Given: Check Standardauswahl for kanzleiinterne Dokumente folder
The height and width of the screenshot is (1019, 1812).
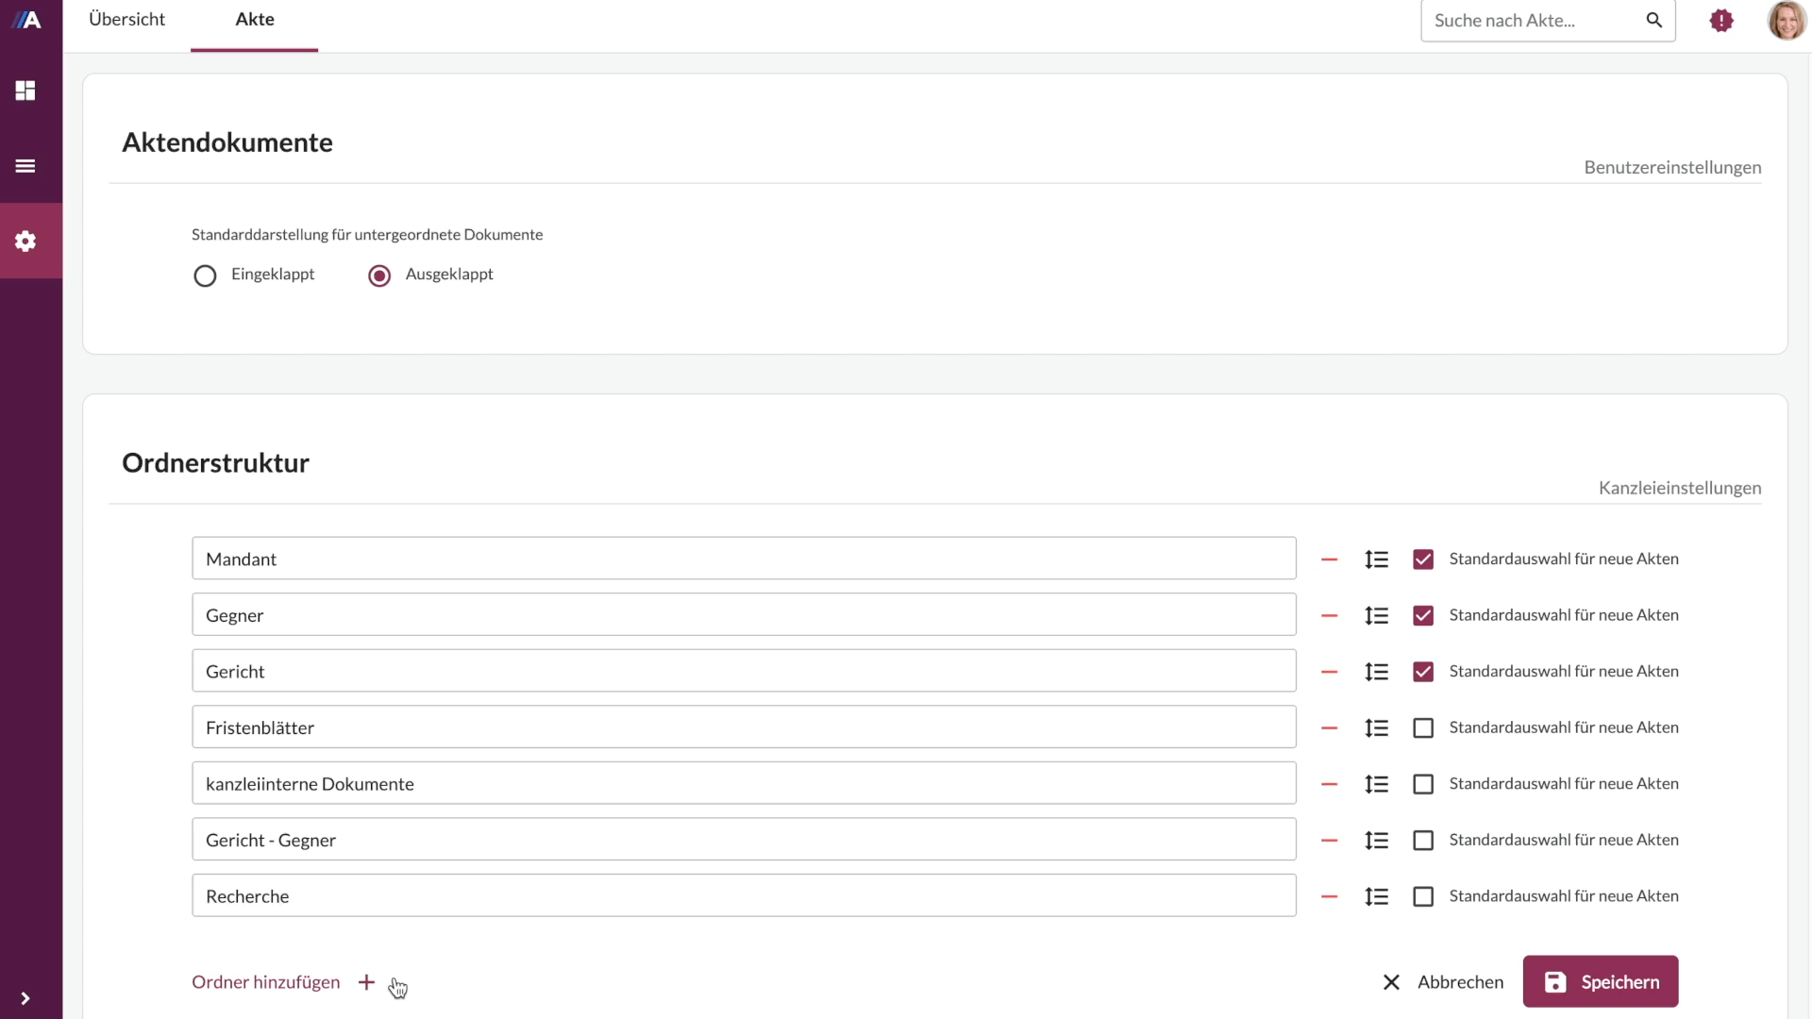Looking at the screenshot, I should point(1423,784).
